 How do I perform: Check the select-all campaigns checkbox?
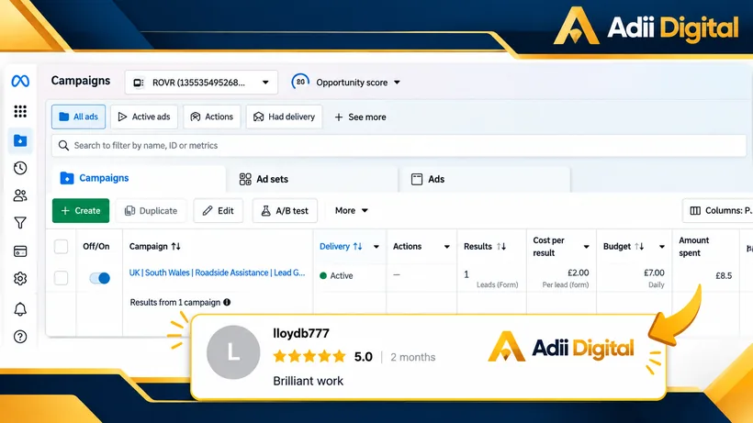click(x=61, y=247)
